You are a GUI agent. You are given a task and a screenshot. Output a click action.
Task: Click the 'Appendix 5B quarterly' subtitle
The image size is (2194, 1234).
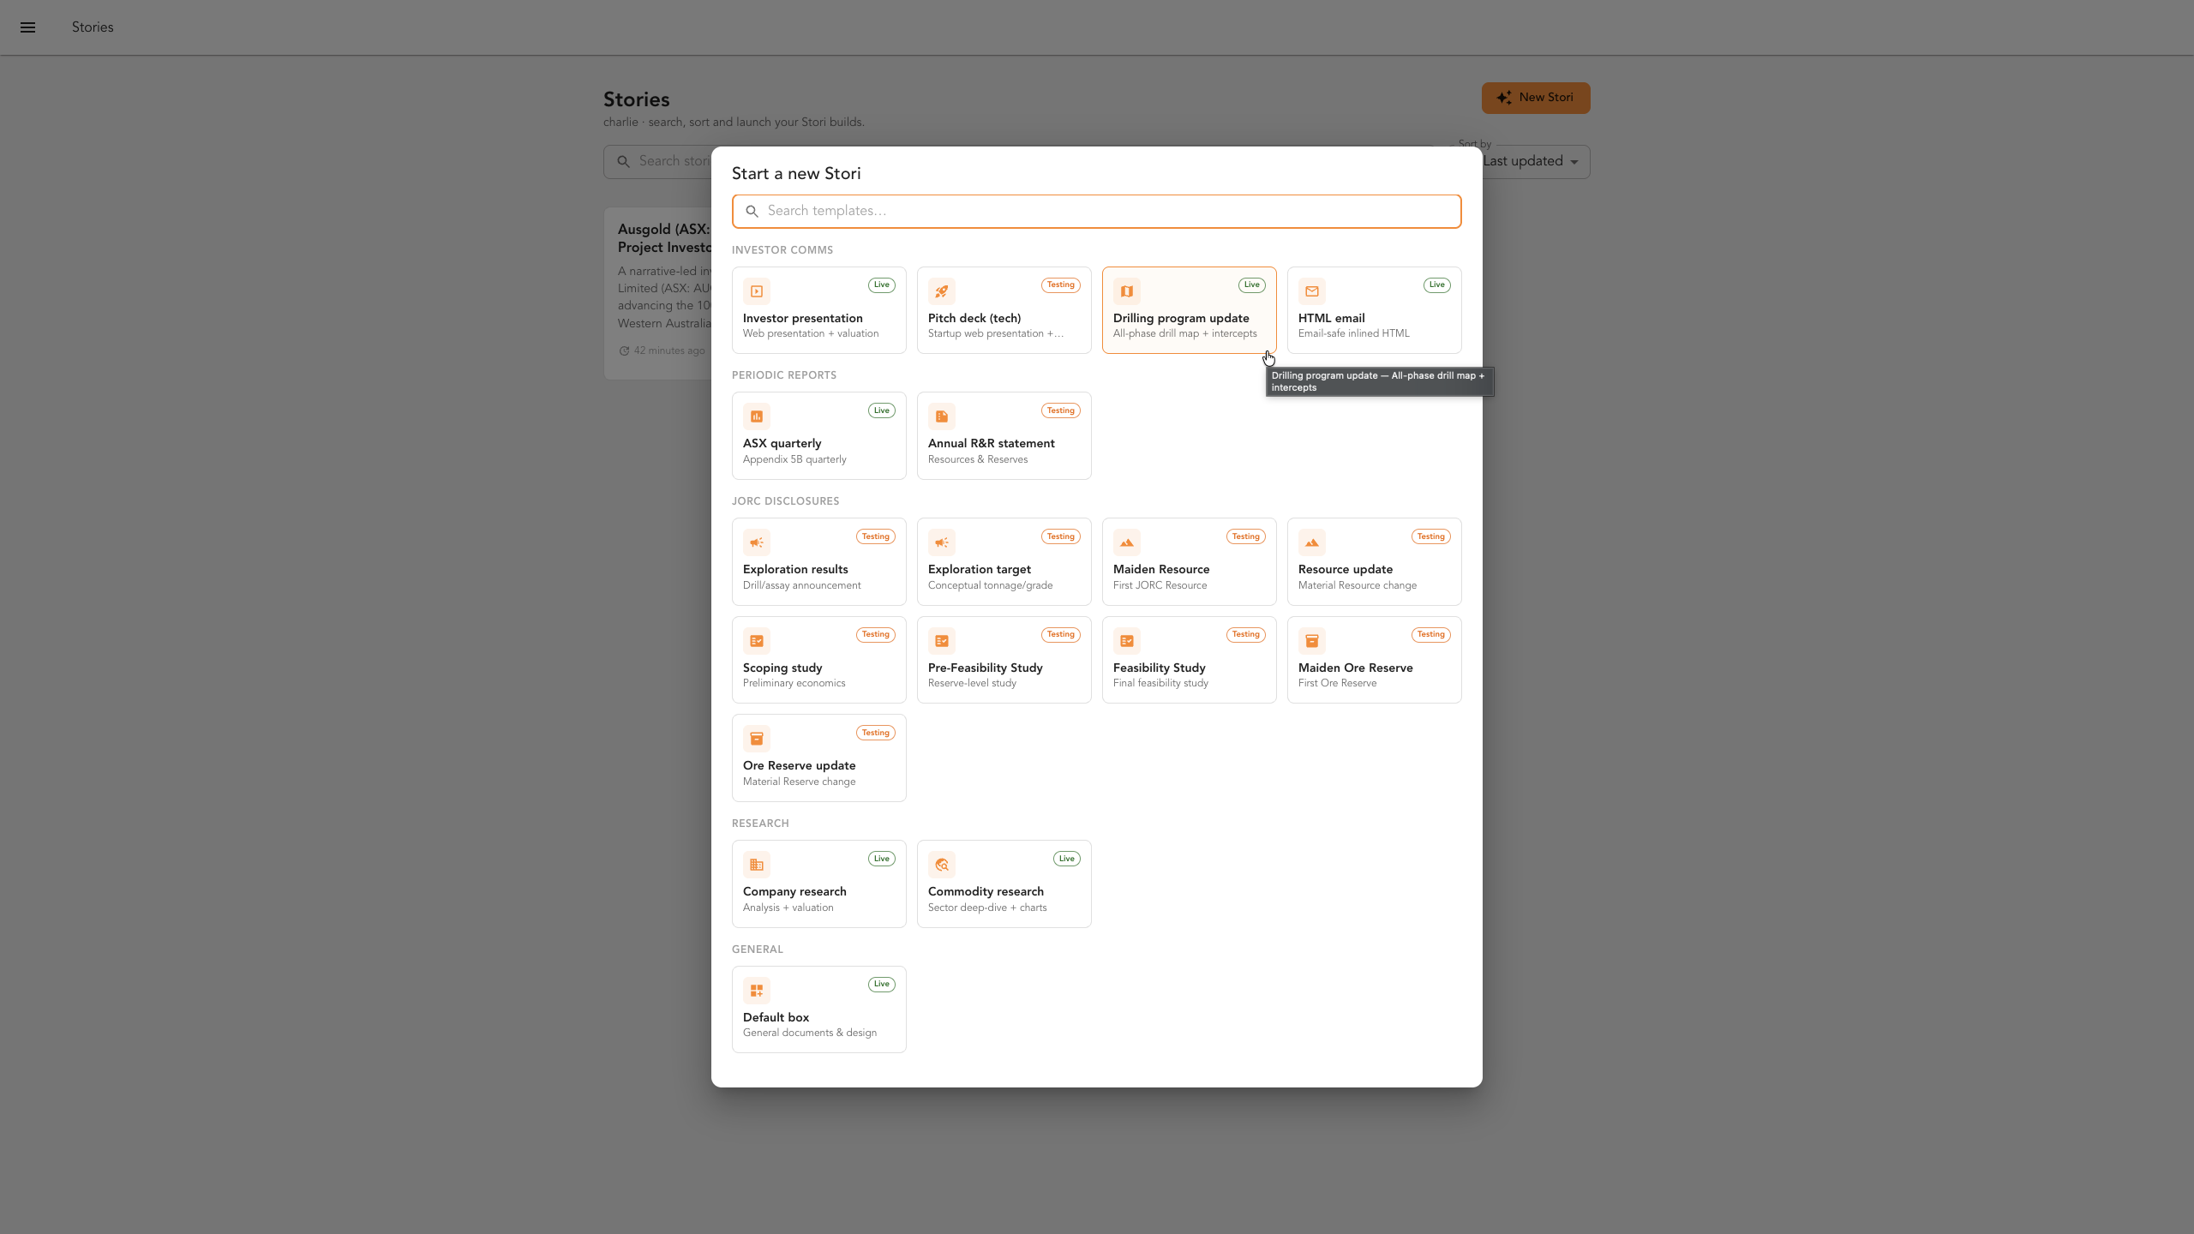pos(794,459)
